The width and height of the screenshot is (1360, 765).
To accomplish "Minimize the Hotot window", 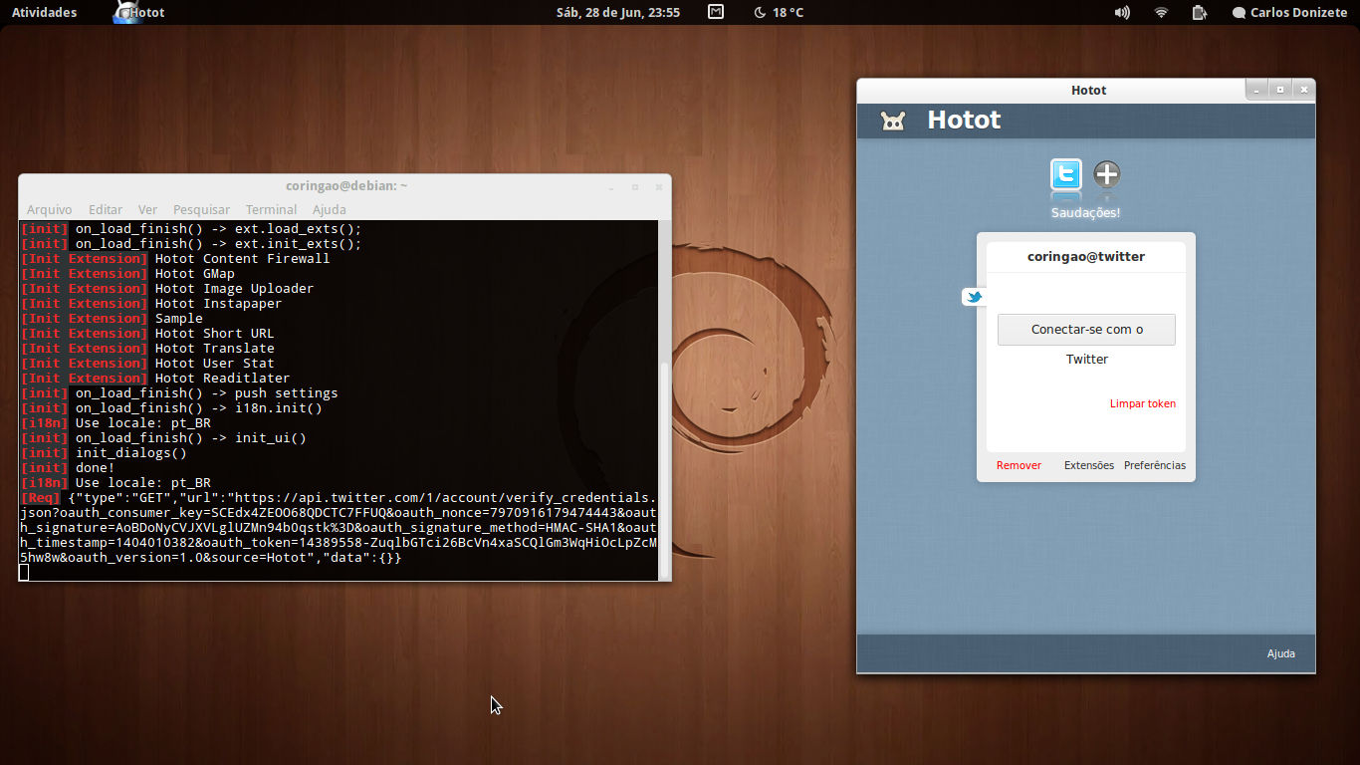I will coord(1257,90).
